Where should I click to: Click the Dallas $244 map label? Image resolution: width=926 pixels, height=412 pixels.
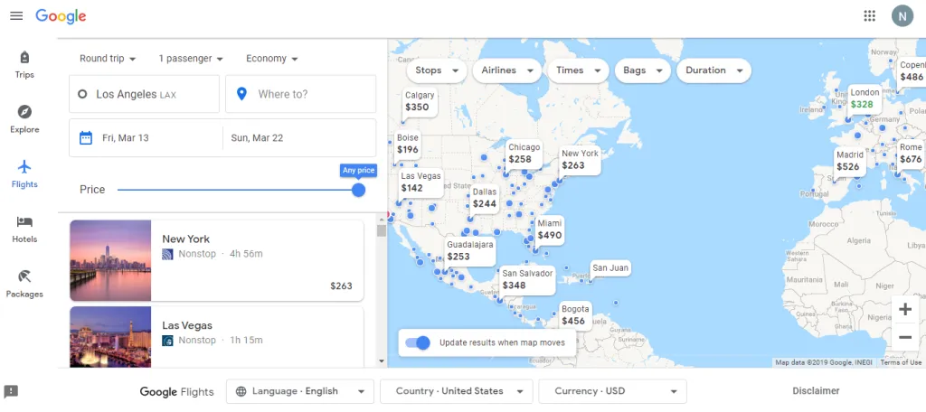485,198
